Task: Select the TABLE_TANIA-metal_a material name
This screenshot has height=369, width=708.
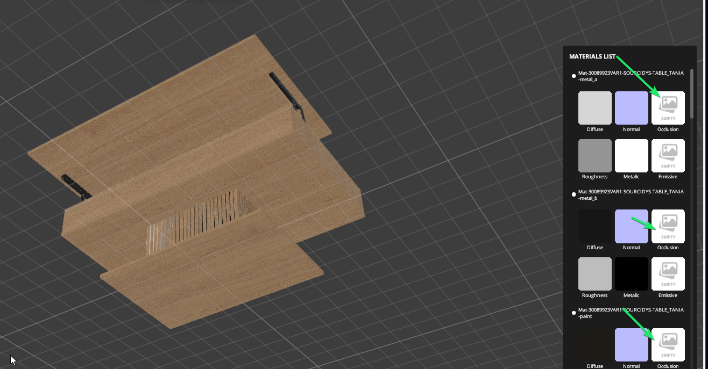Action: tap(631, 76)
